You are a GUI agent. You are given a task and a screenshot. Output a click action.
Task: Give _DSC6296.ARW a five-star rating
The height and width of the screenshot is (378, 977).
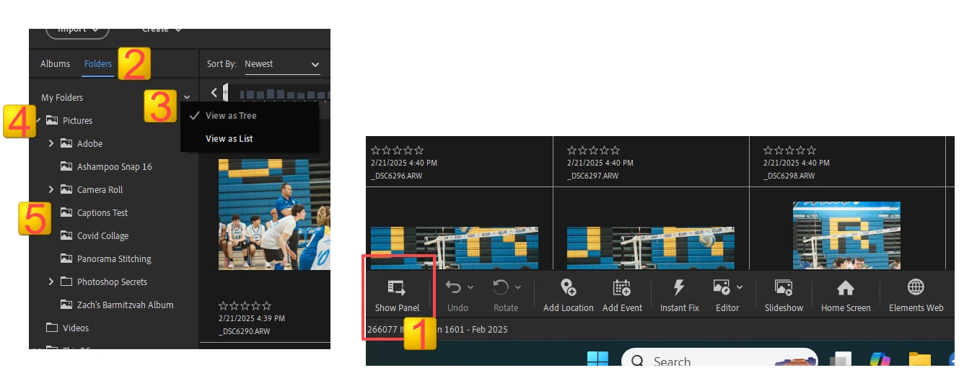tap(419, 150)
